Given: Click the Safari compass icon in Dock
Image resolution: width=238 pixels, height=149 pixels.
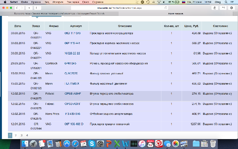Looking at the screenshot, I should point(75,144).
